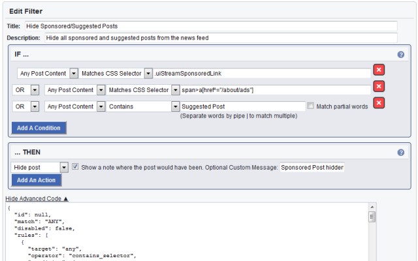Toggle Match partial words checkbox

pos(311,106)
